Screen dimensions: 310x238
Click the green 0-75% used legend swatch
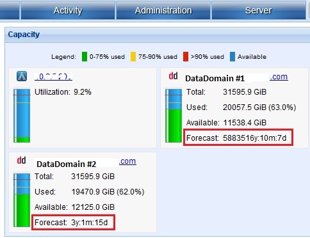(x=85, y=57)
